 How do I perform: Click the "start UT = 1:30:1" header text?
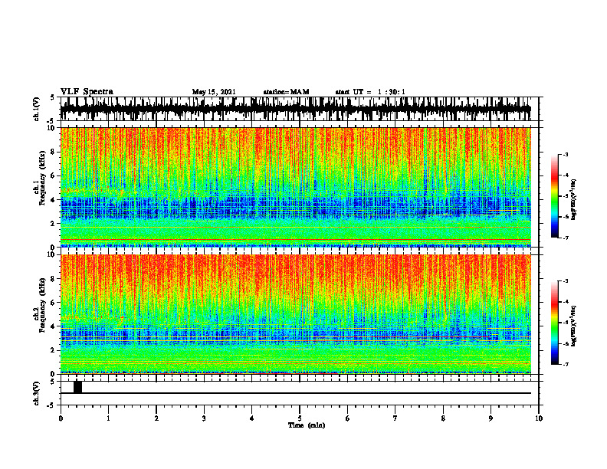pyautogui.click(x=370, y=92)
